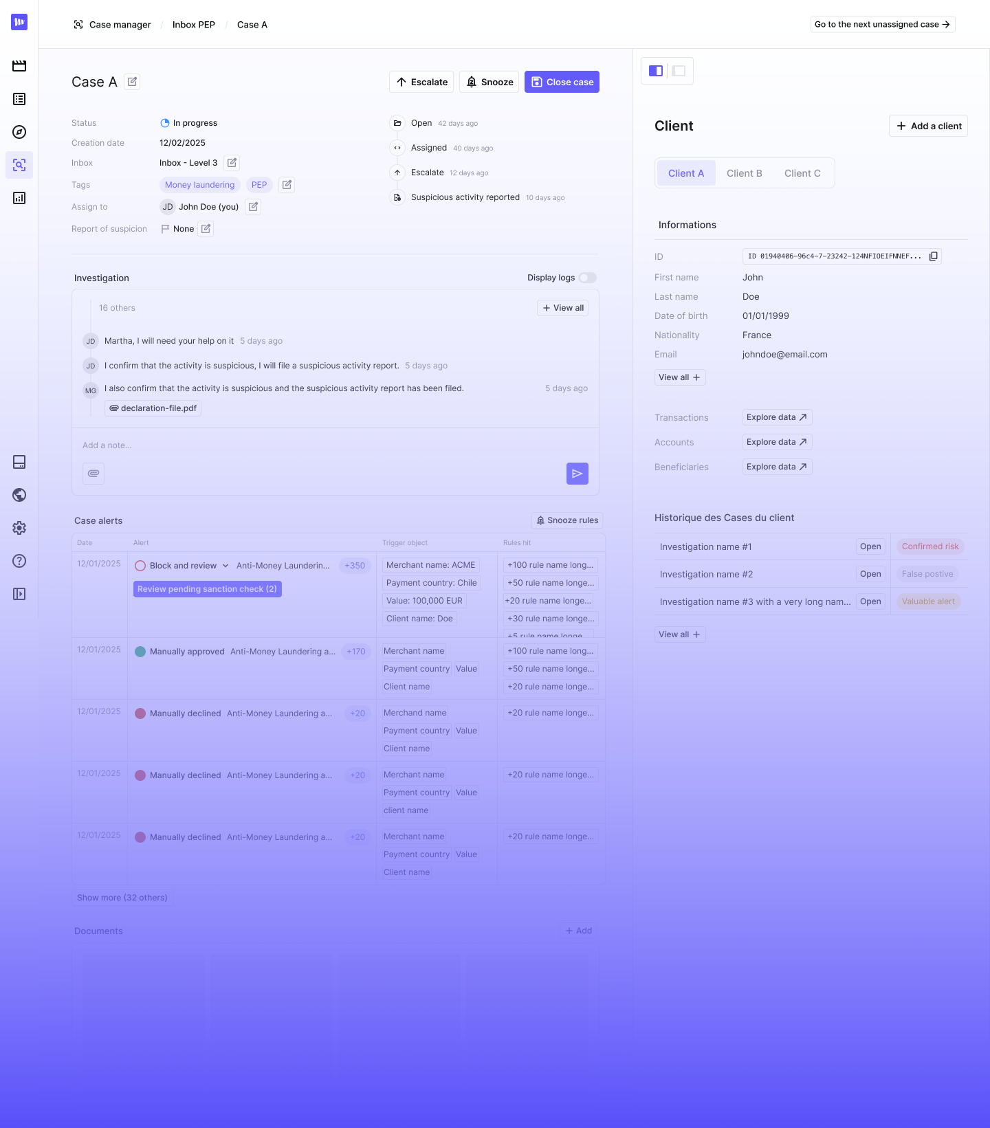Click the Value: 100,000 EUR chip
Image resolution: width=990 pixels, height=1128 pixels.
pos(425,601)
